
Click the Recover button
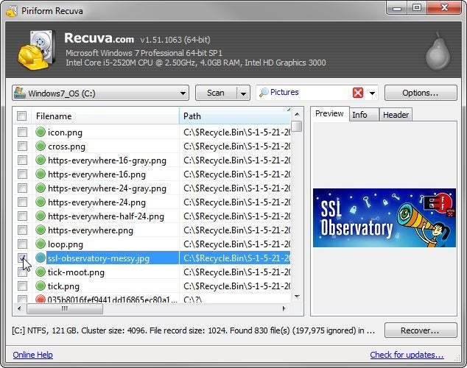421,330
